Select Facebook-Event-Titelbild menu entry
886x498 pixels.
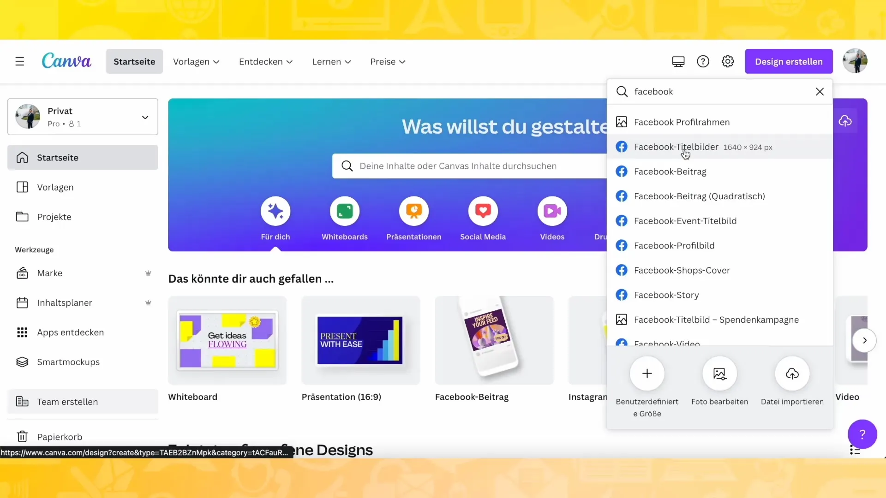tap(685, 221)
